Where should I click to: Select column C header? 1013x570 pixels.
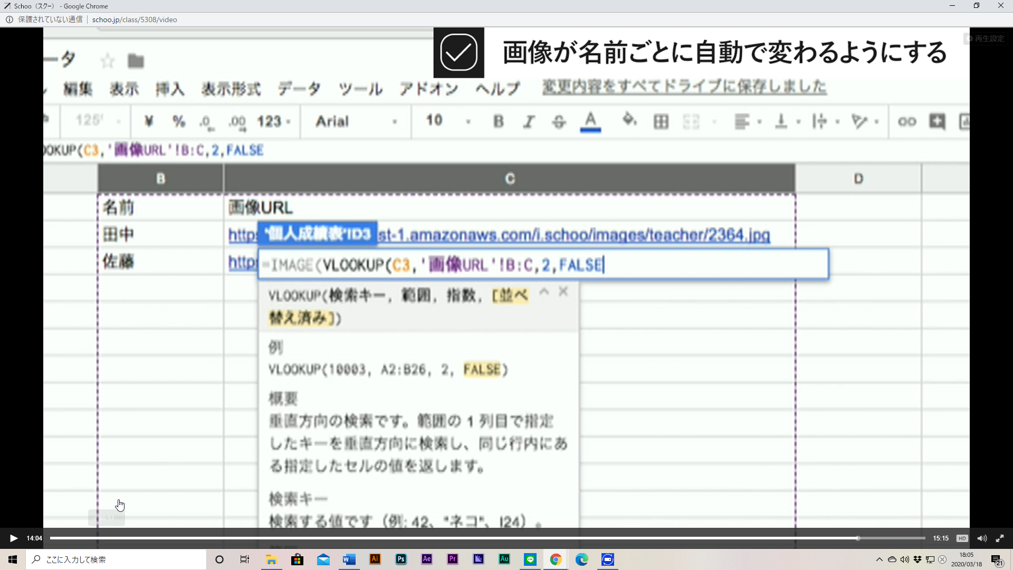click(510, 178)
